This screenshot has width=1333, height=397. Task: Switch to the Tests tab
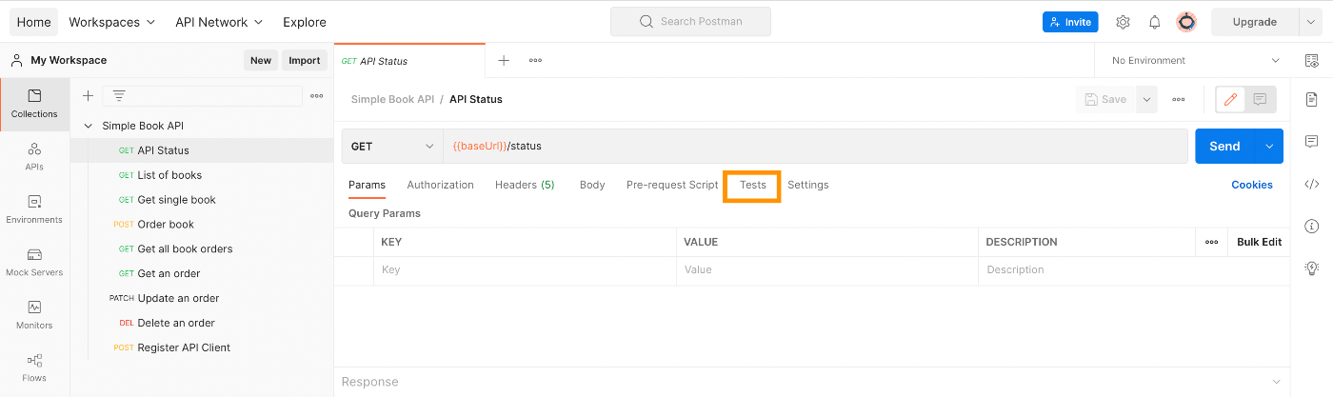click(753, 185)
